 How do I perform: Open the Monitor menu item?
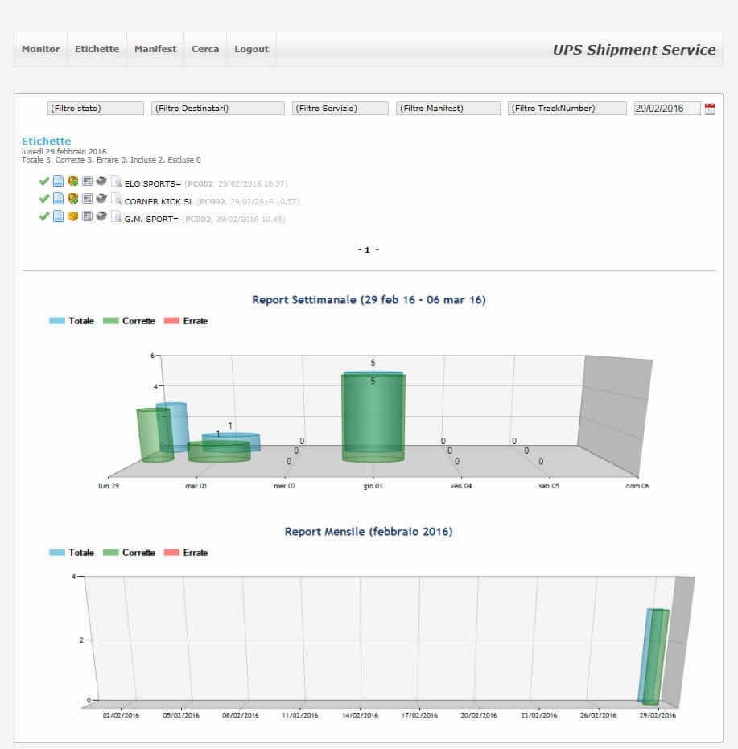tap(40, 49)
